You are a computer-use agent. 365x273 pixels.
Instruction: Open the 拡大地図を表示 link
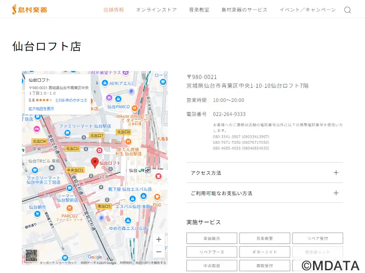pyautogui.click(x=41, y=109)
